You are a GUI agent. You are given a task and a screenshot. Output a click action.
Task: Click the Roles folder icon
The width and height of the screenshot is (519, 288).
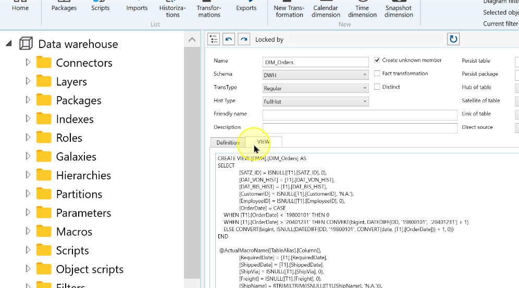click(44, 138)
